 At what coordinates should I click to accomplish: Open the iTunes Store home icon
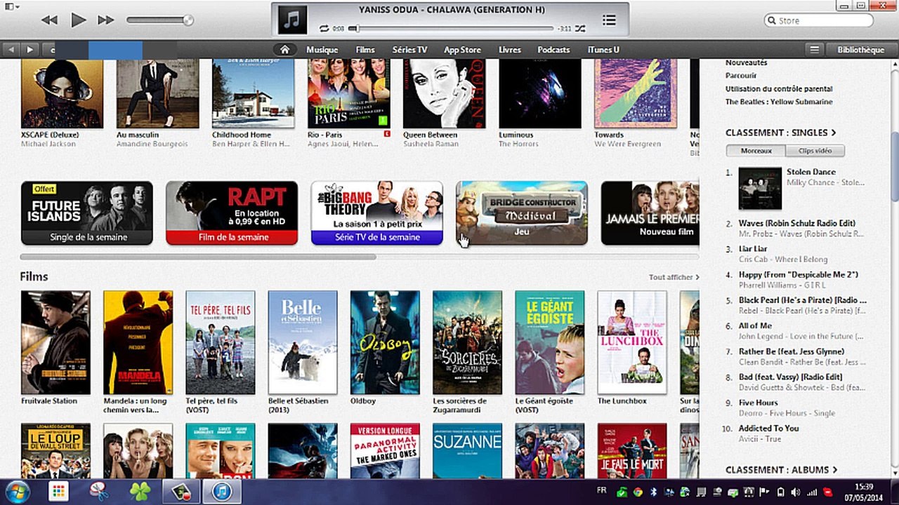point(284,50)
